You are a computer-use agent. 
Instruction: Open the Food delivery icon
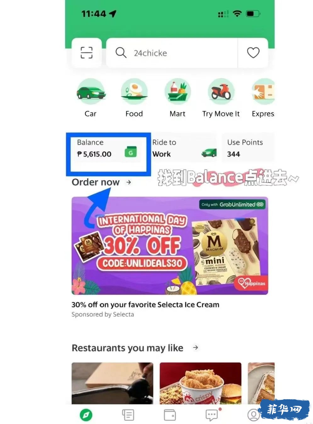(134, 92)
